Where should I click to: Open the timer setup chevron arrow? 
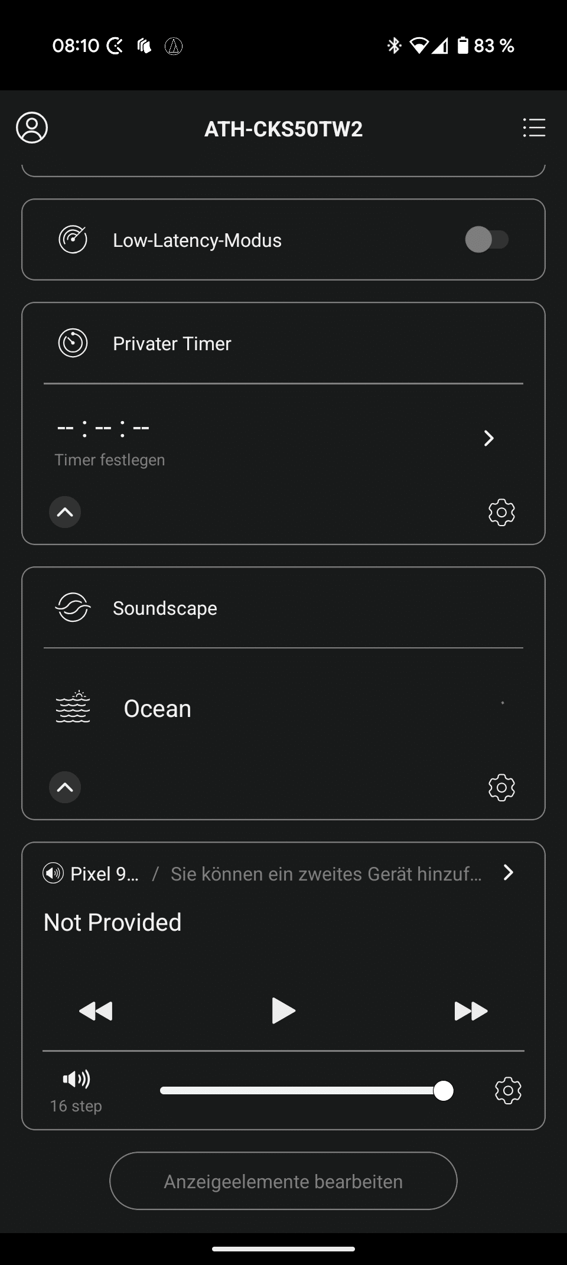[x=489, y=438]
